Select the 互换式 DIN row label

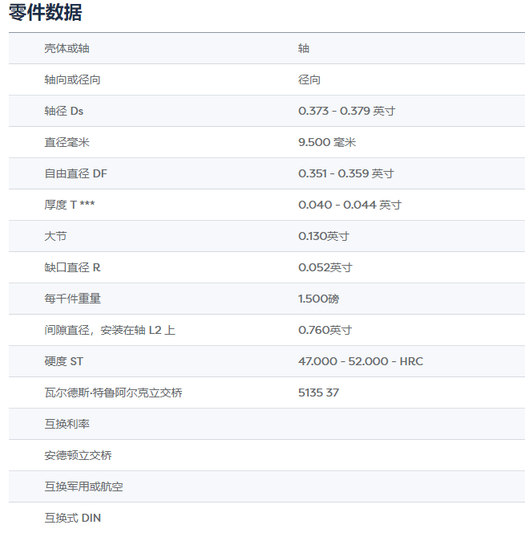(73, 518)
